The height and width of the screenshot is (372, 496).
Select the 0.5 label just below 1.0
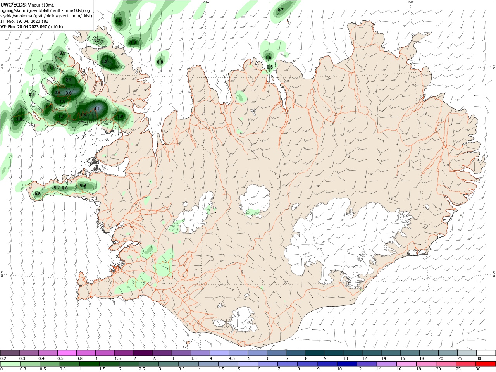coord(270,67)
